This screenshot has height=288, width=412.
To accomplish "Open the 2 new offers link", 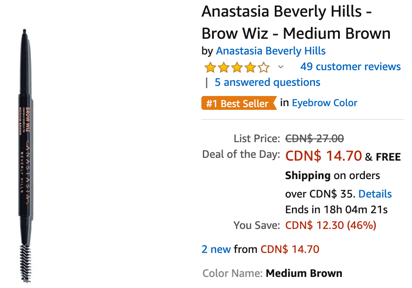I will click(x=216, y=249).
